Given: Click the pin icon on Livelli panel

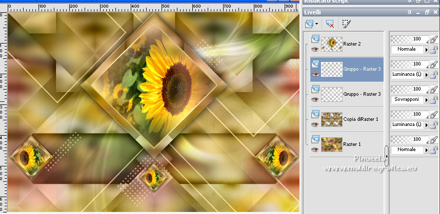Looking at the screenshot, I should pos(410,12).
